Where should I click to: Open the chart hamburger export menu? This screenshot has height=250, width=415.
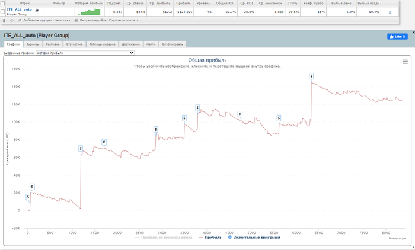point(405,62)
